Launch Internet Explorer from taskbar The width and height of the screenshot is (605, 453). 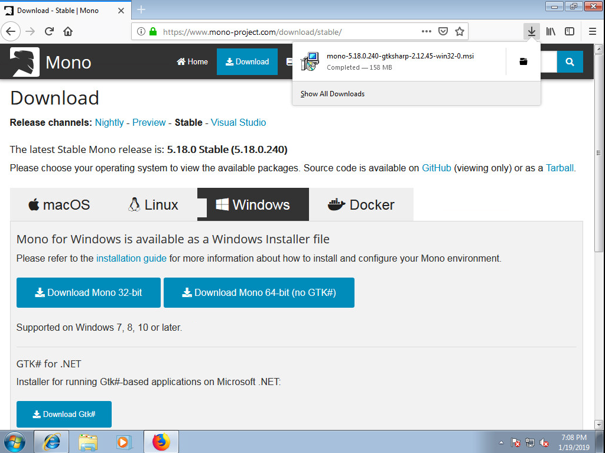(52, 442)
